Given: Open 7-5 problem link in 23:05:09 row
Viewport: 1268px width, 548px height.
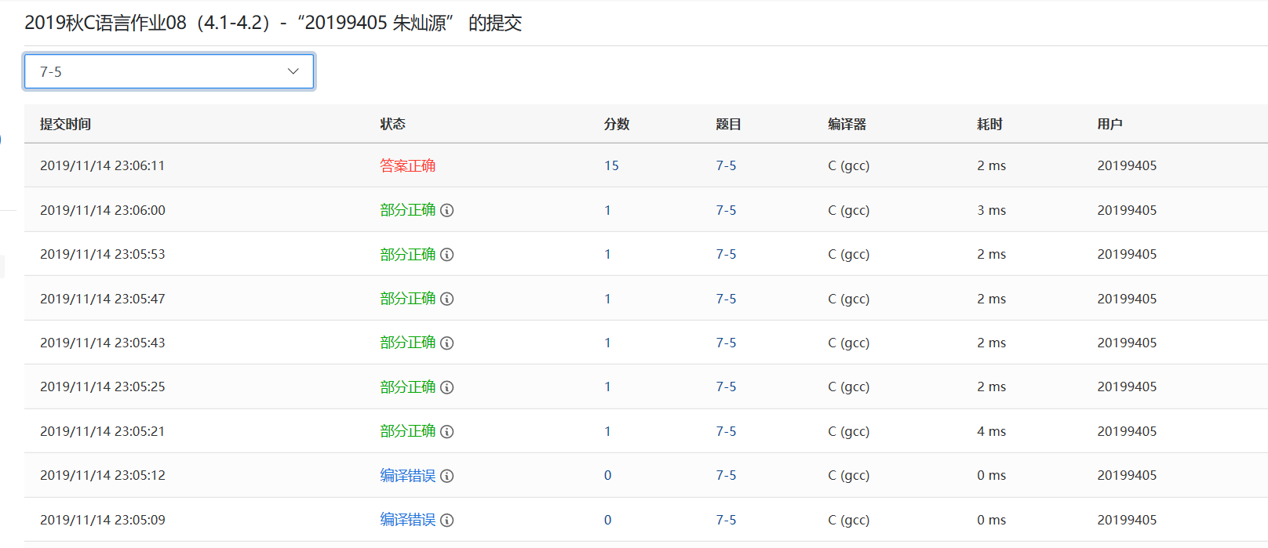Looking at the screenshot, I should (x=726, y=520).
